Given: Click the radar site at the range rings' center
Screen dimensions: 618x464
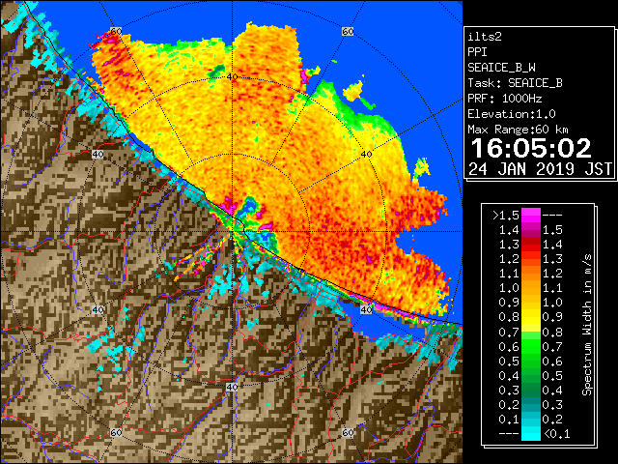Looking at the screenshot, I should pyautogui.click(x=232, y=232).
